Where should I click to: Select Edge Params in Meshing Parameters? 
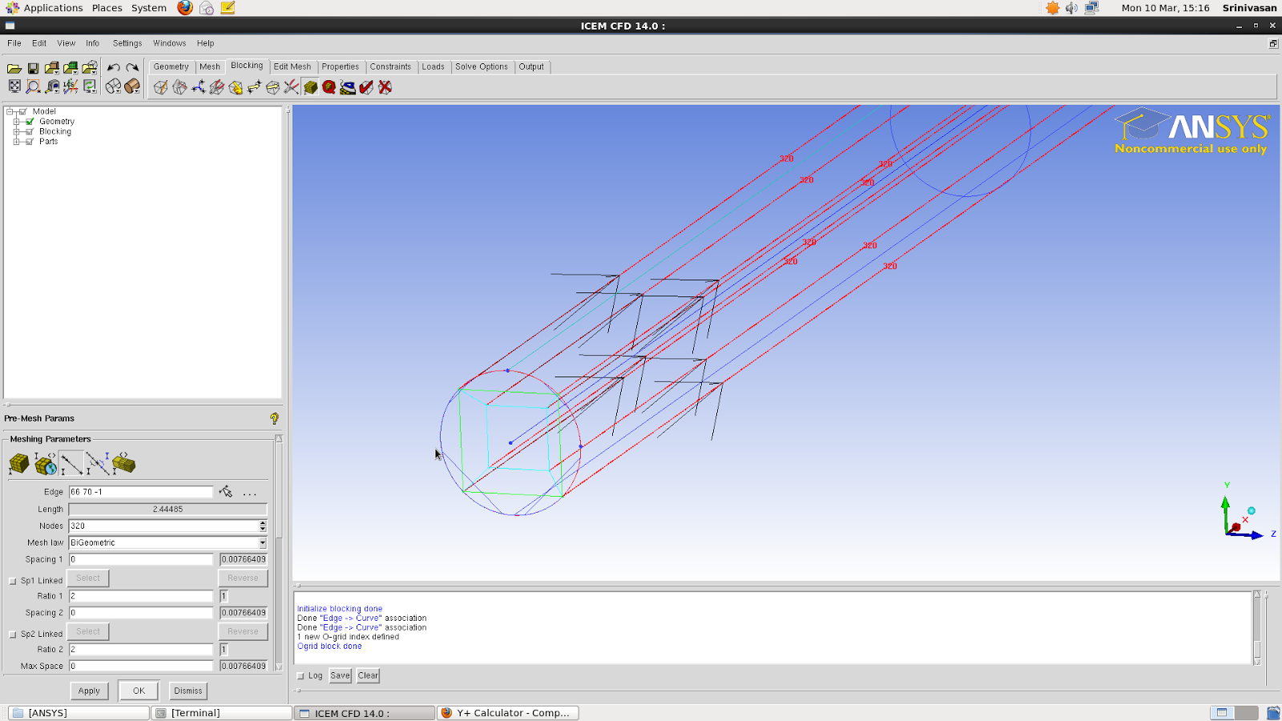pos(71,462)
